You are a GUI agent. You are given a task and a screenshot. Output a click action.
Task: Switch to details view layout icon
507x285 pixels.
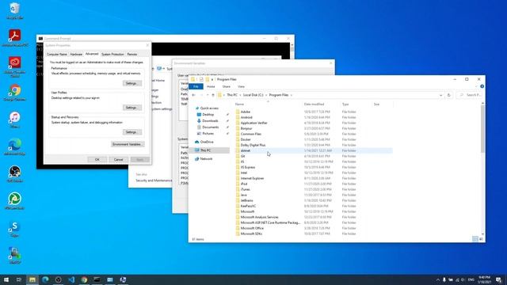click(475, 239)
